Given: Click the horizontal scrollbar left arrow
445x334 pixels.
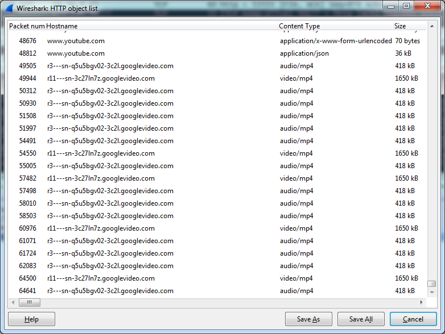Looking at the screenshot, I should click(x=13, y=303).
